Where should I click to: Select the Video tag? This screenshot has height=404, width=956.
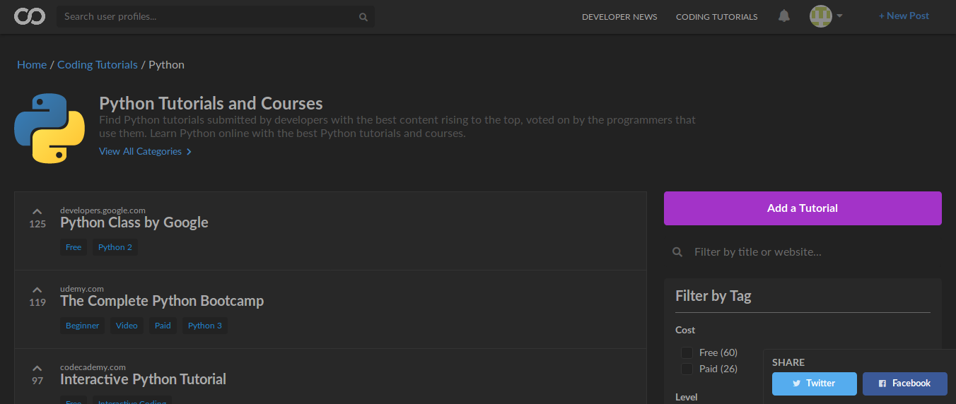point(127,326)
